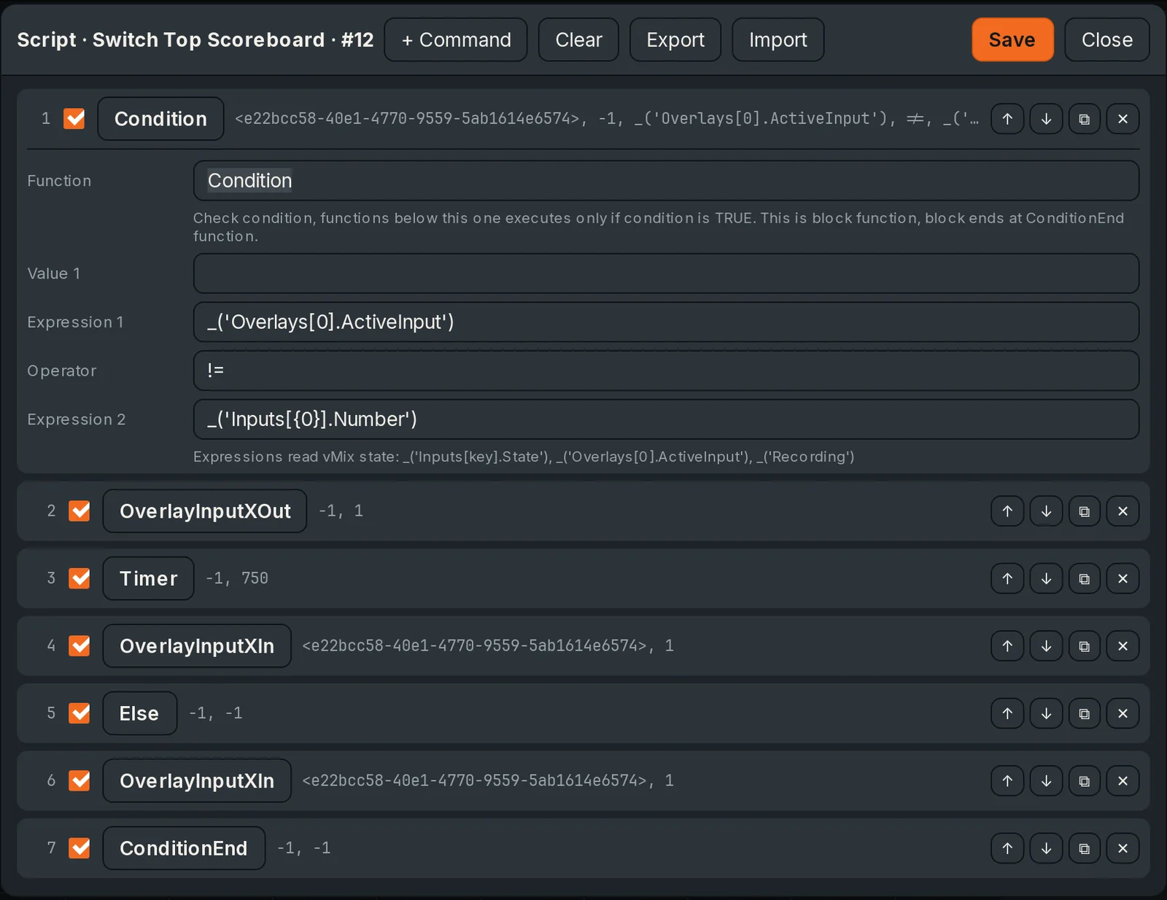
Task: Expand the Timer command details
Action: tap(148, 578)
